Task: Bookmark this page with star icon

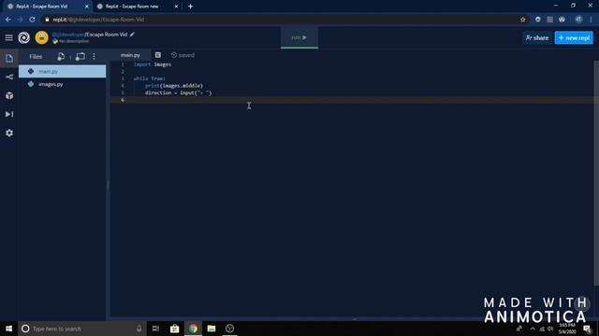Action: pyautogui.click(x=523, y=20)
